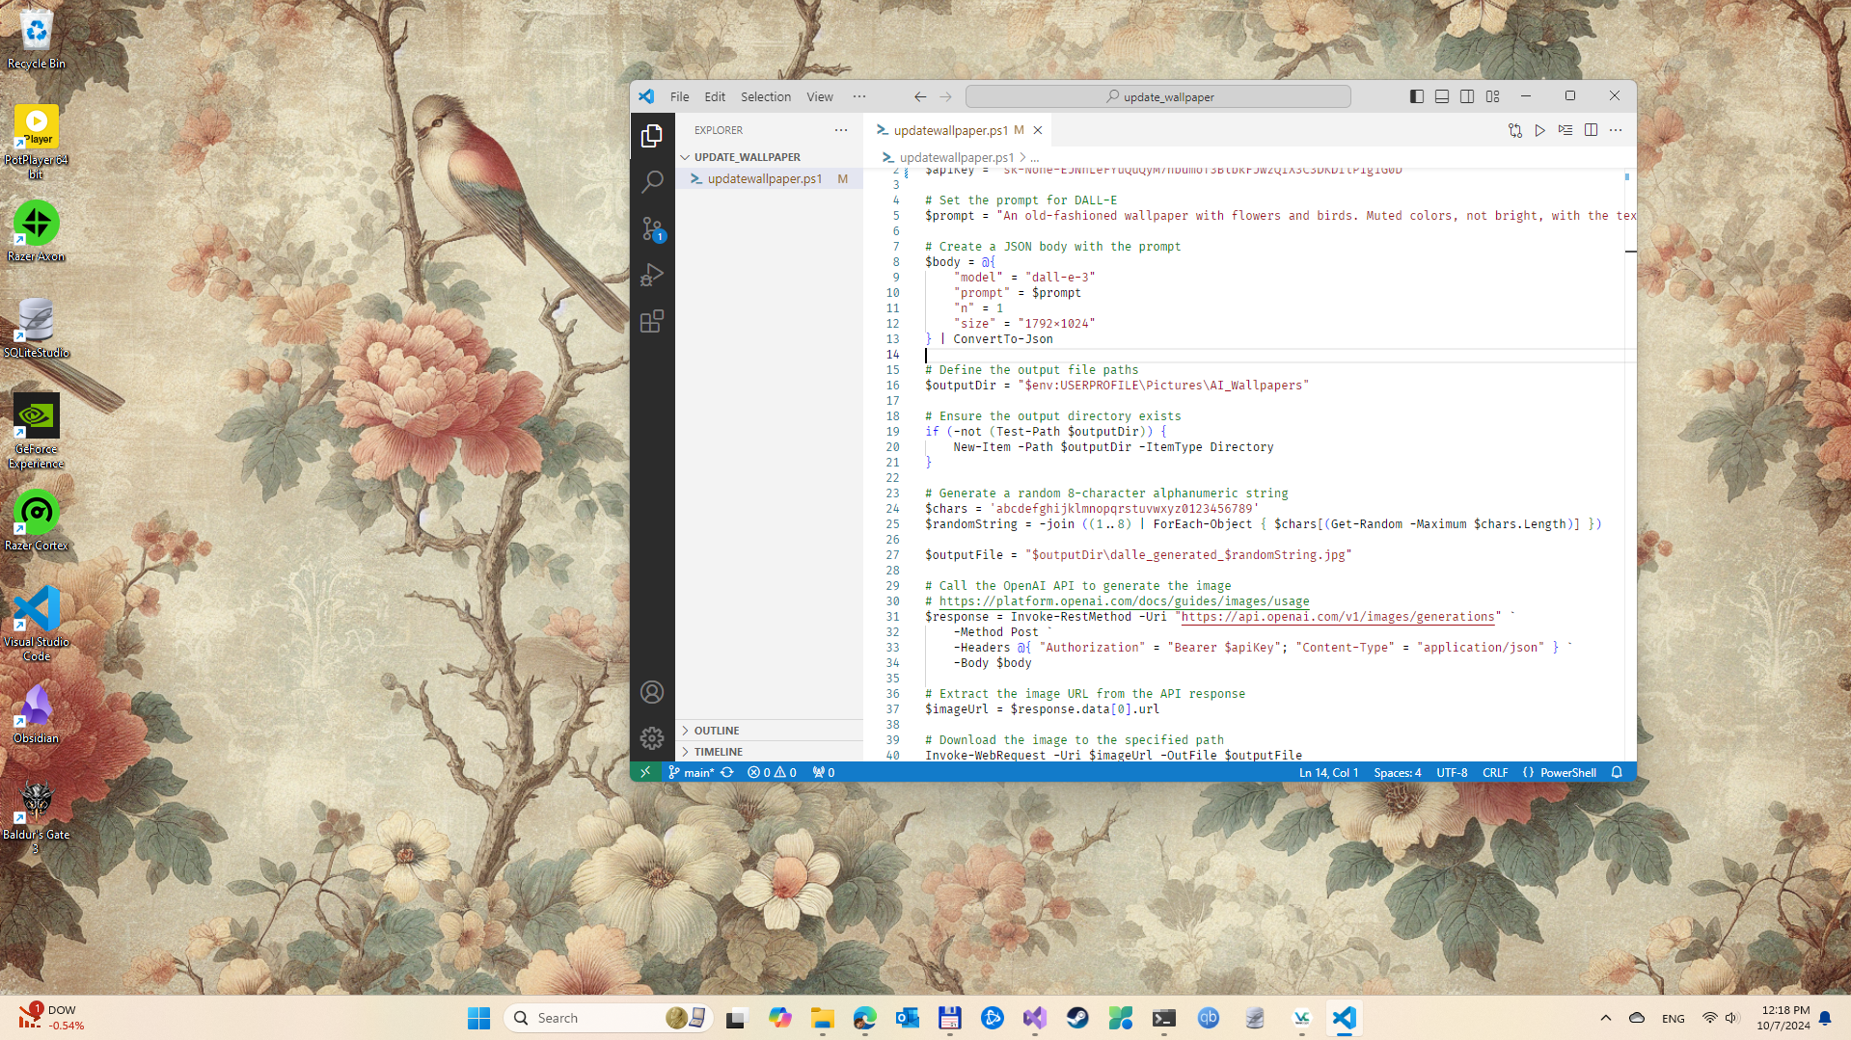Select the updatewallpaper.ps1 editor tab

pos(949,130)
